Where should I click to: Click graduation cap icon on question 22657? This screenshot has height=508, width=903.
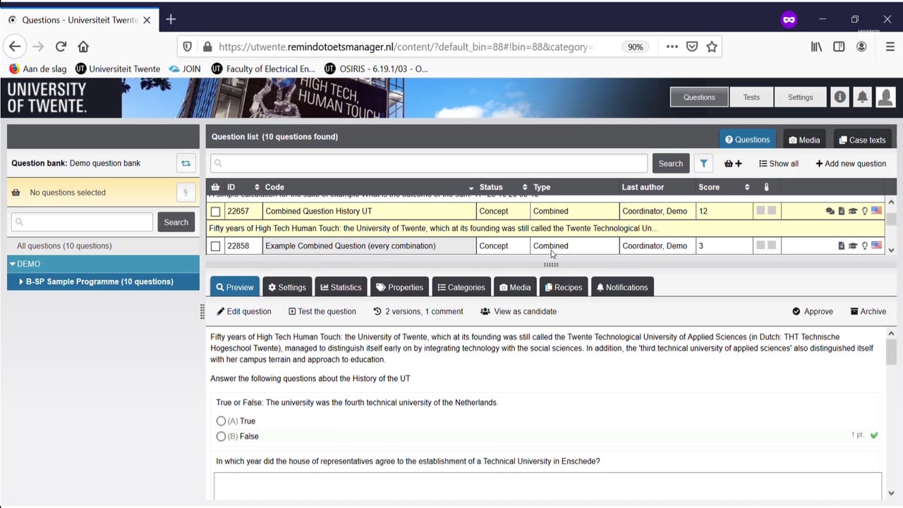pos(852,211)
